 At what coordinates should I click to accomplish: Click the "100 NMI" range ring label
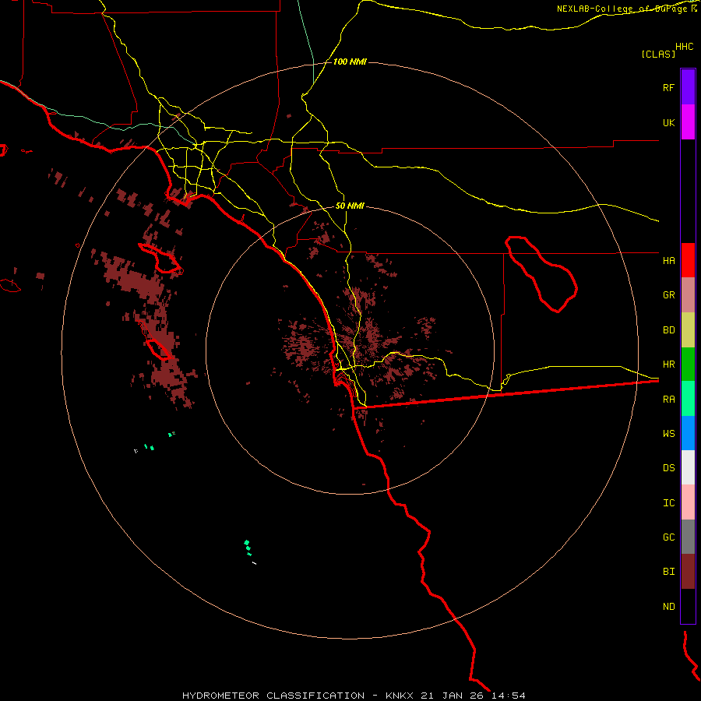pyautogui.click(x=350, y=62)
